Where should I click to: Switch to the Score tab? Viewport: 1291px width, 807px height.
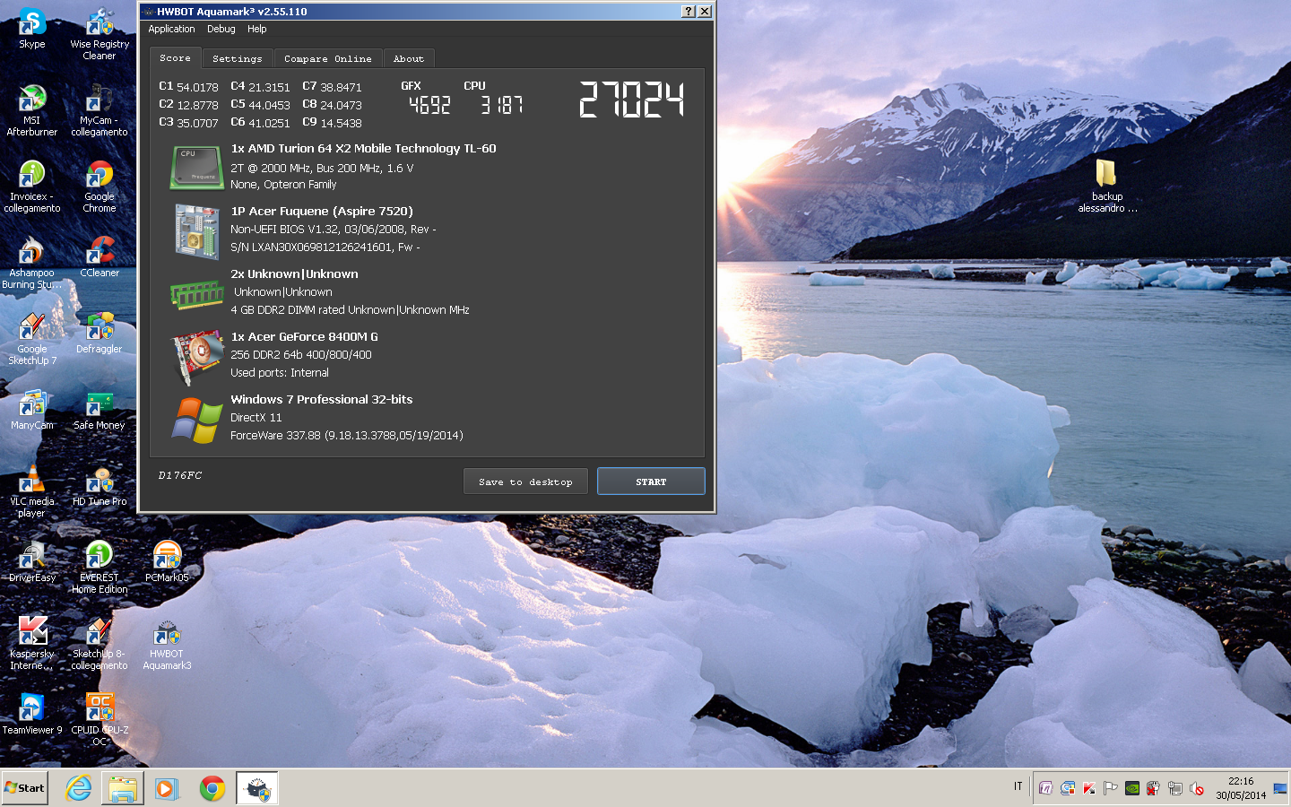(175, 57)
